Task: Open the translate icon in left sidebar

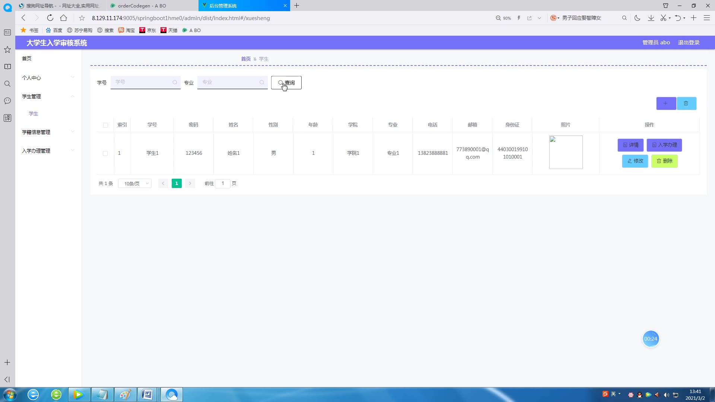Action: tap(7, 118)
